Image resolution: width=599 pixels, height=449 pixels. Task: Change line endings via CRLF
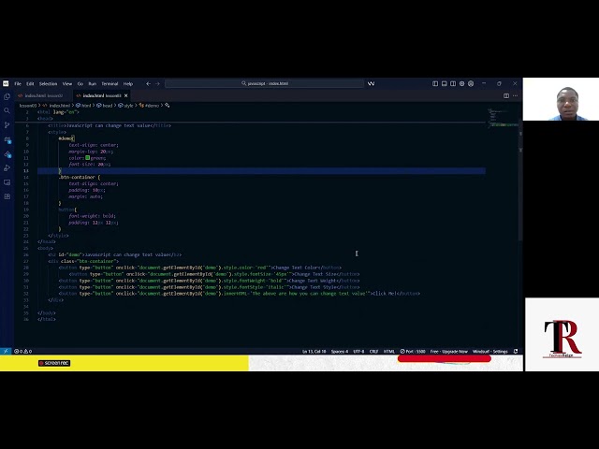point(374,352)
